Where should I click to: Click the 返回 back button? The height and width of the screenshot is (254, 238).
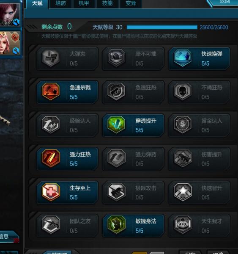[224, 2]
